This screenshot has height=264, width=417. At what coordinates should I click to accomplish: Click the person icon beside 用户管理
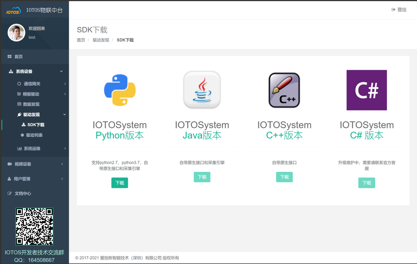pos(9,179)
